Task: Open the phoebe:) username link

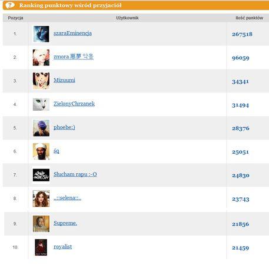Action: [x=64, y=127]
